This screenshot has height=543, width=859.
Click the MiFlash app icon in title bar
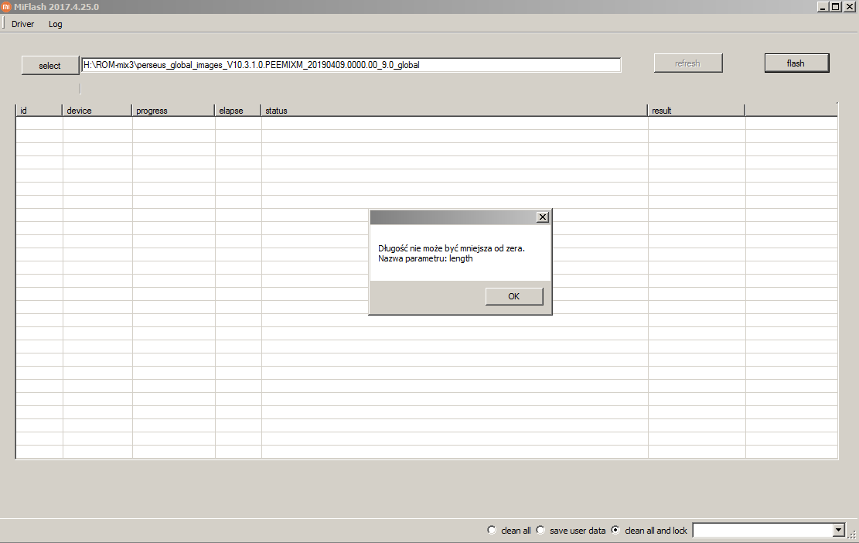(6, 7)
